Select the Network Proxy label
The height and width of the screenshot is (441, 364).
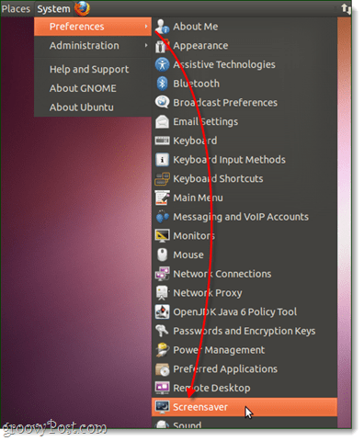point(208,293)
